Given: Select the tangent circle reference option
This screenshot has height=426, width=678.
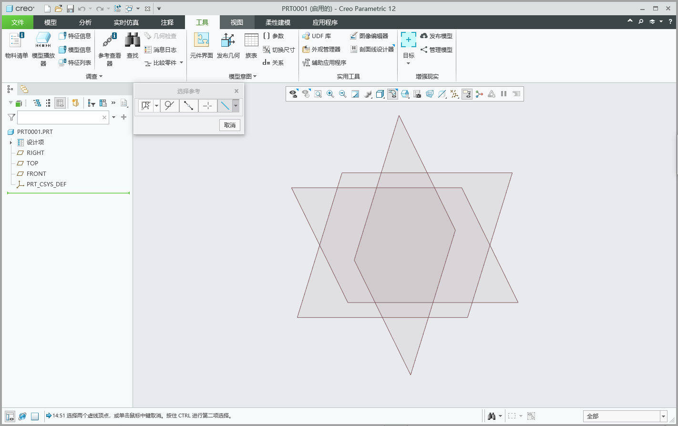Looking at the screenshot, I should (x=169, y=106).
